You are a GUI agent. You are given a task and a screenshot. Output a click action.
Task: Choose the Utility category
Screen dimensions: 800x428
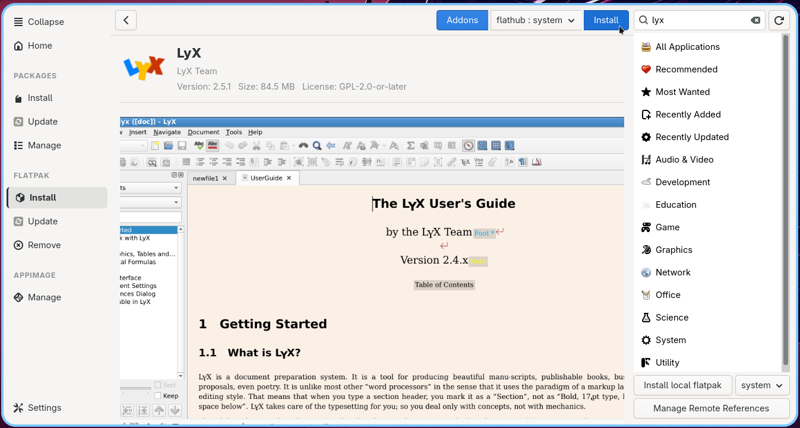click(708, 363)
